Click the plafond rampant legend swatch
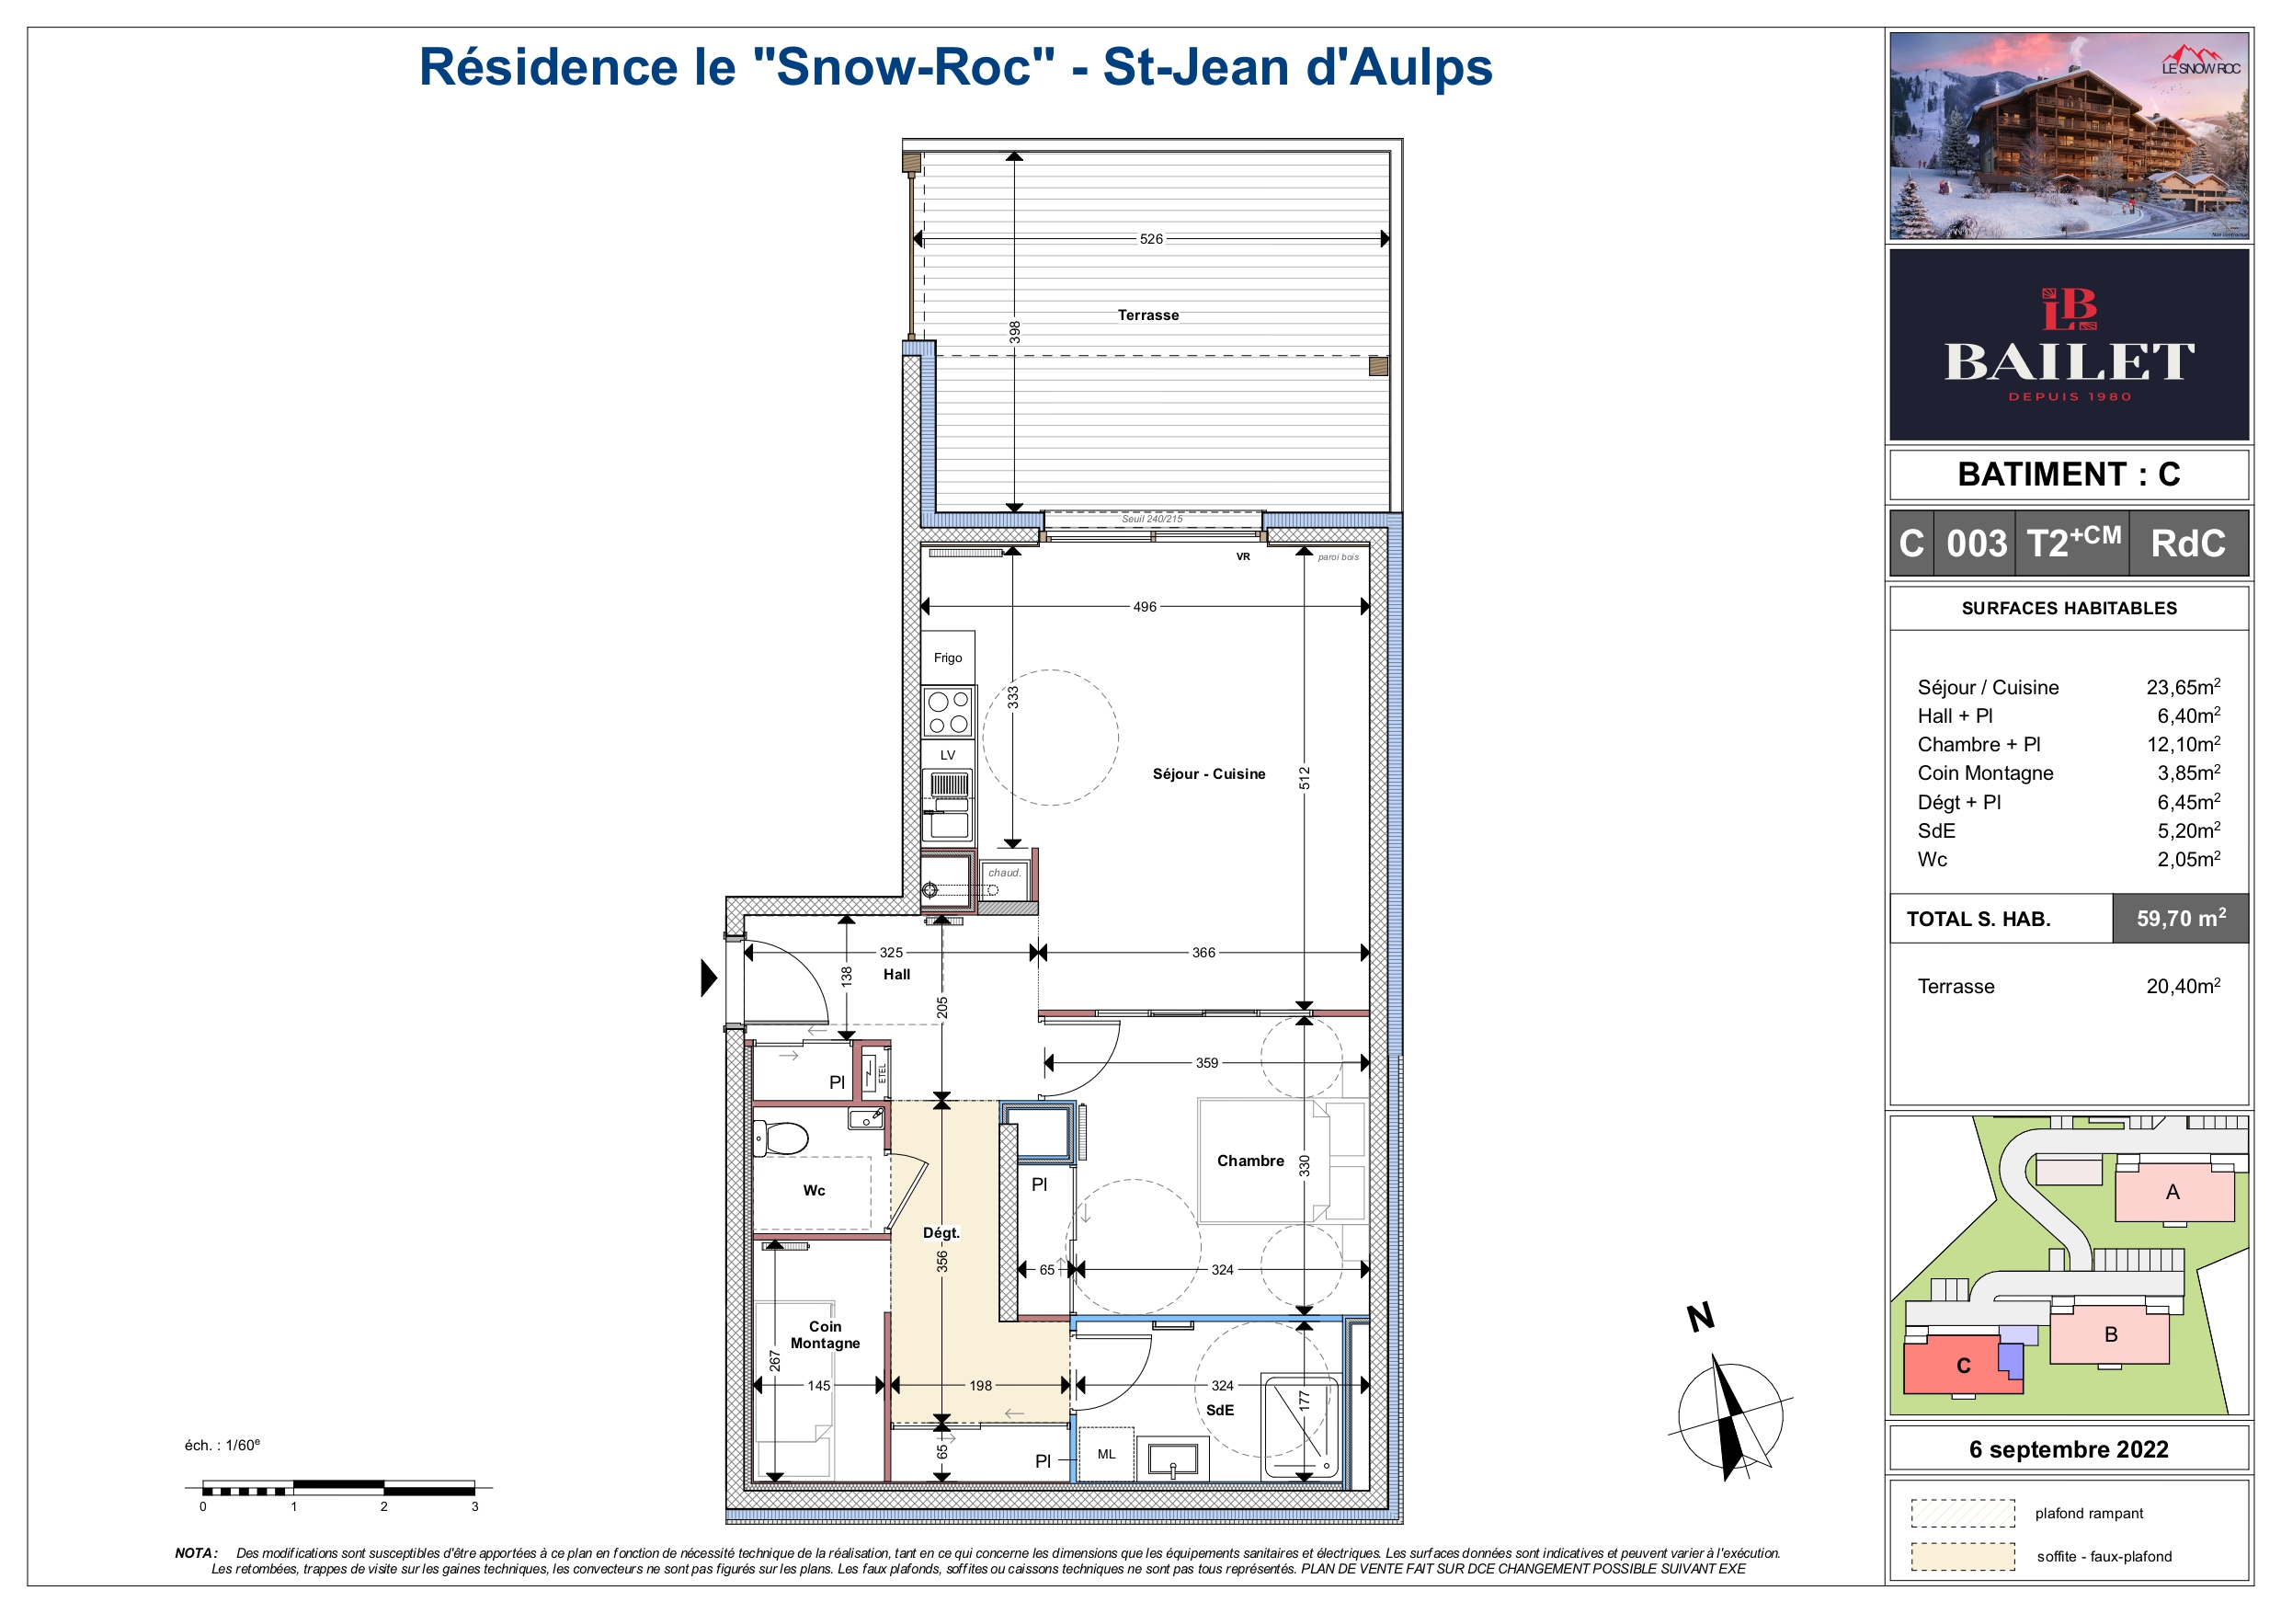 [1962, 1513]
